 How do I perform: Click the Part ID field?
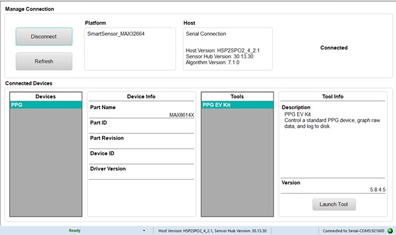pos(142,126)
